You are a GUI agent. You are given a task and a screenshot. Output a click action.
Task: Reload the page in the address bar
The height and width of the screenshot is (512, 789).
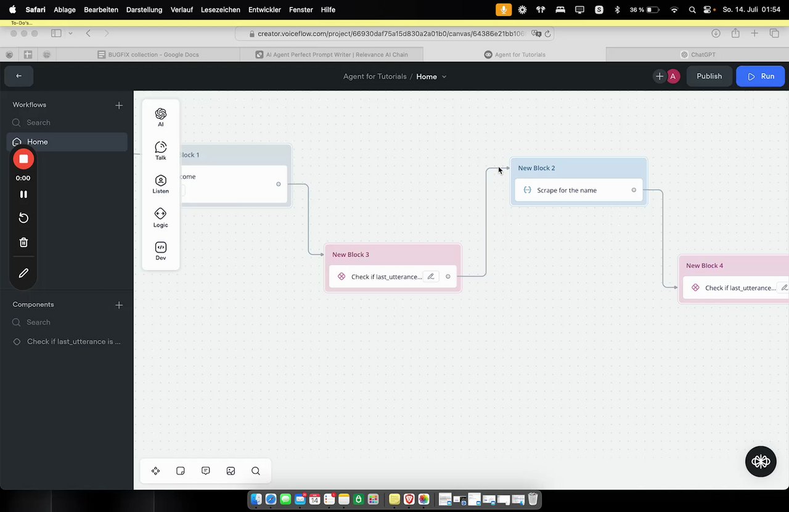(x=548, y=34)
